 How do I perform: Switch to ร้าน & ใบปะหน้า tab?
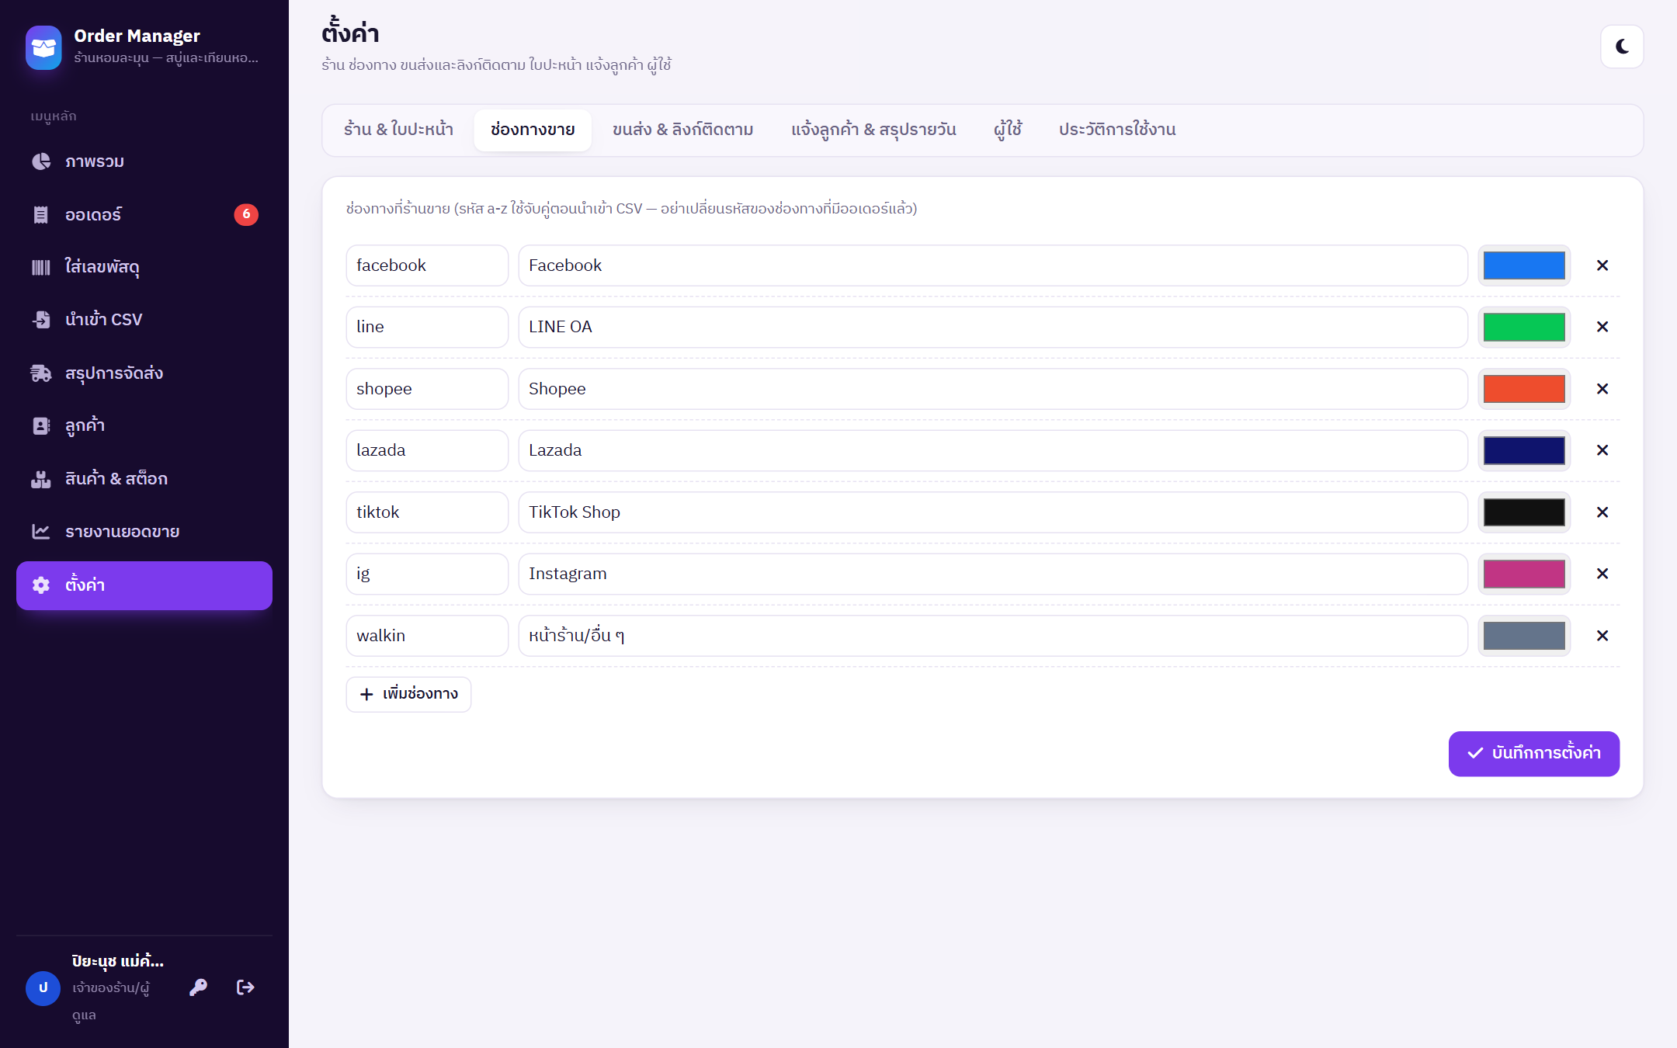(x=398, y=130)
